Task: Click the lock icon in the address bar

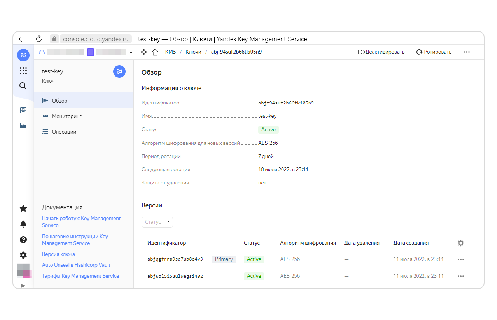Action: [x=54, y=39]
